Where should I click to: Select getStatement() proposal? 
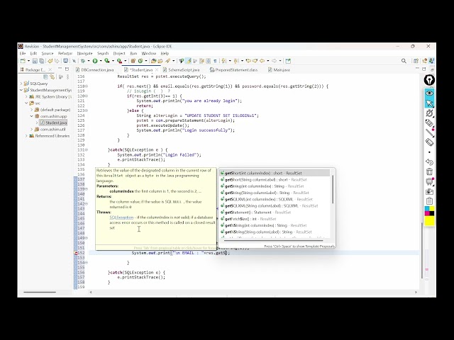point(275,212)
